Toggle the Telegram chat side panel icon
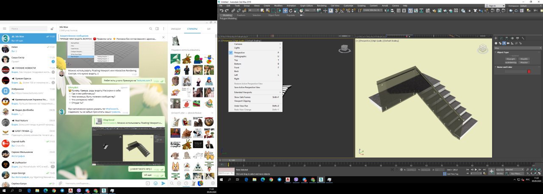This screenshot has width=543, height=194. click(157, 29)
